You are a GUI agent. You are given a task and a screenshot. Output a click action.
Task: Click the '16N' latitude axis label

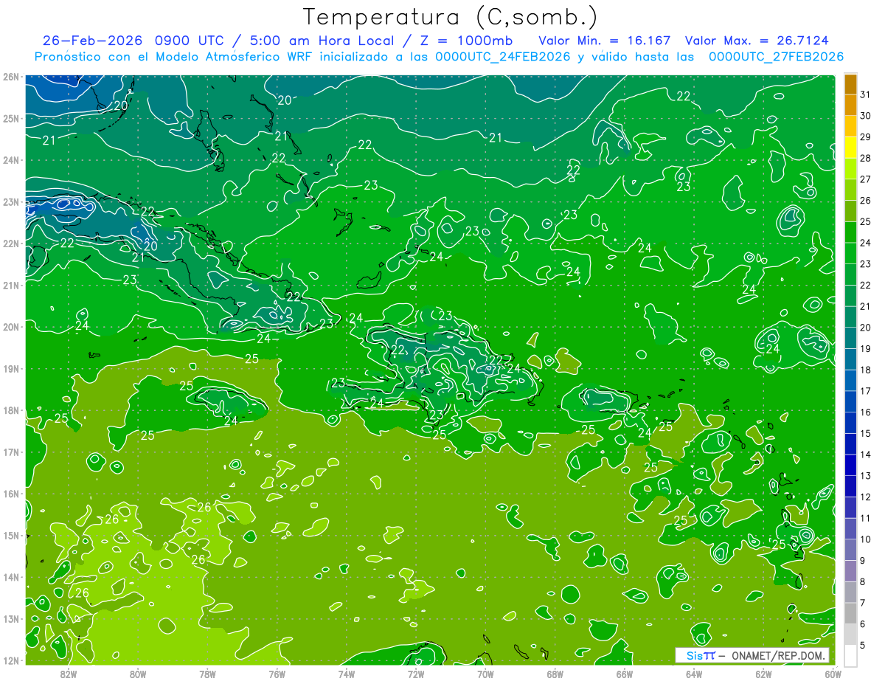[10, 494]
